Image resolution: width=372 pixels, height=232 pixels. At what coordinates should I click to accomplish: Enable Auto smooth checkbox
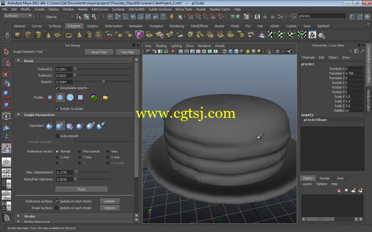[57, 136]
